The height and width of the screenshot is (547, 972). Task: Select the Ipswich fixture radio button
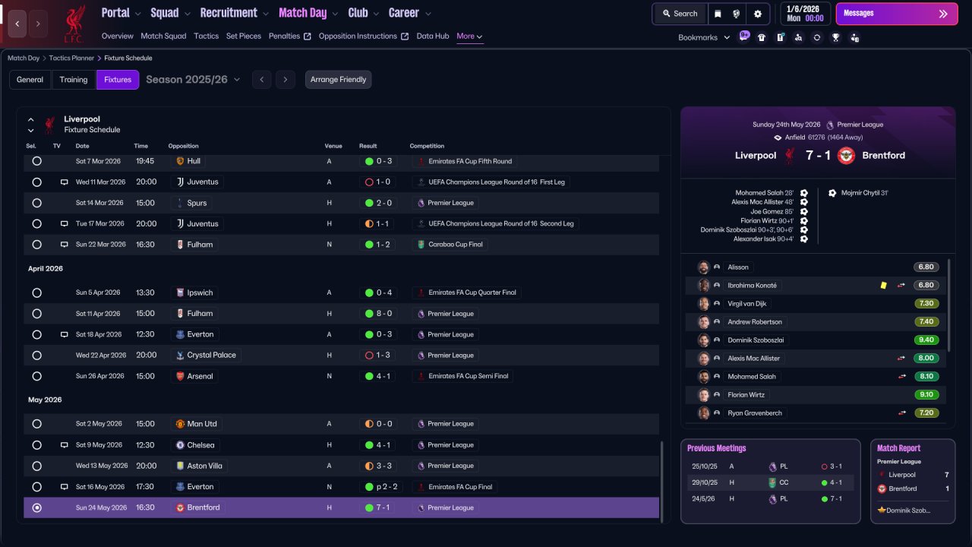point(36,292)
